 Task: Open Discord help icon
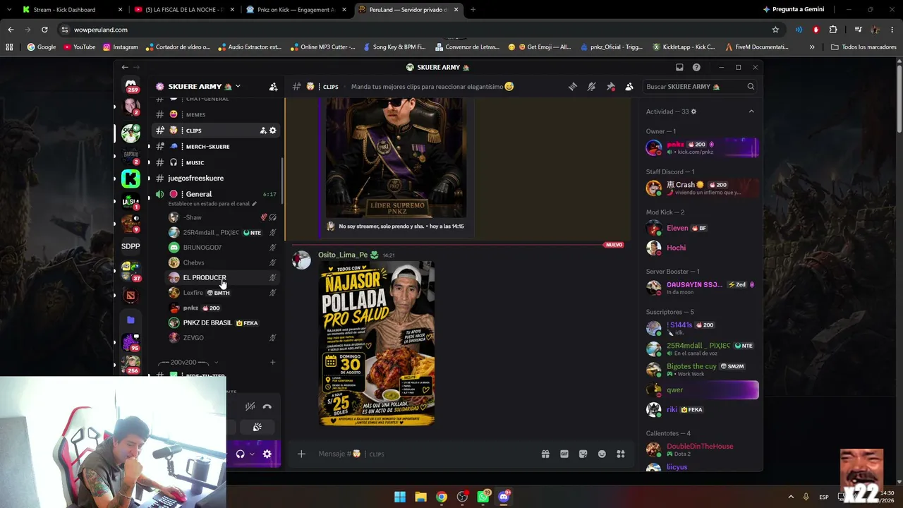coord(696,67)
